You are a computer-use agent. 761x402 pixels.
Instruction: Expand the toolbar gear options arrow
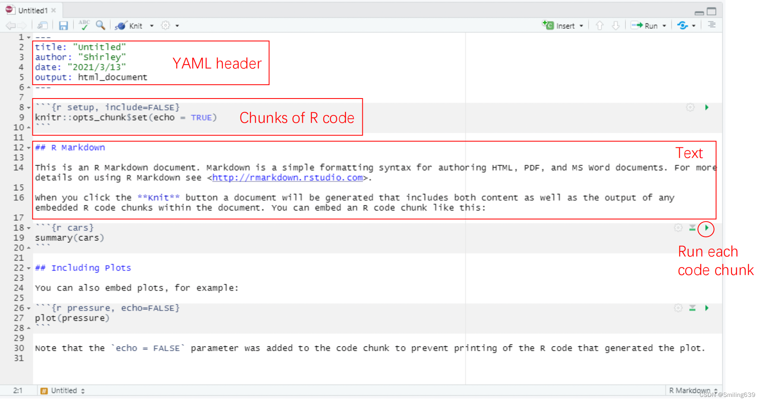177,26
